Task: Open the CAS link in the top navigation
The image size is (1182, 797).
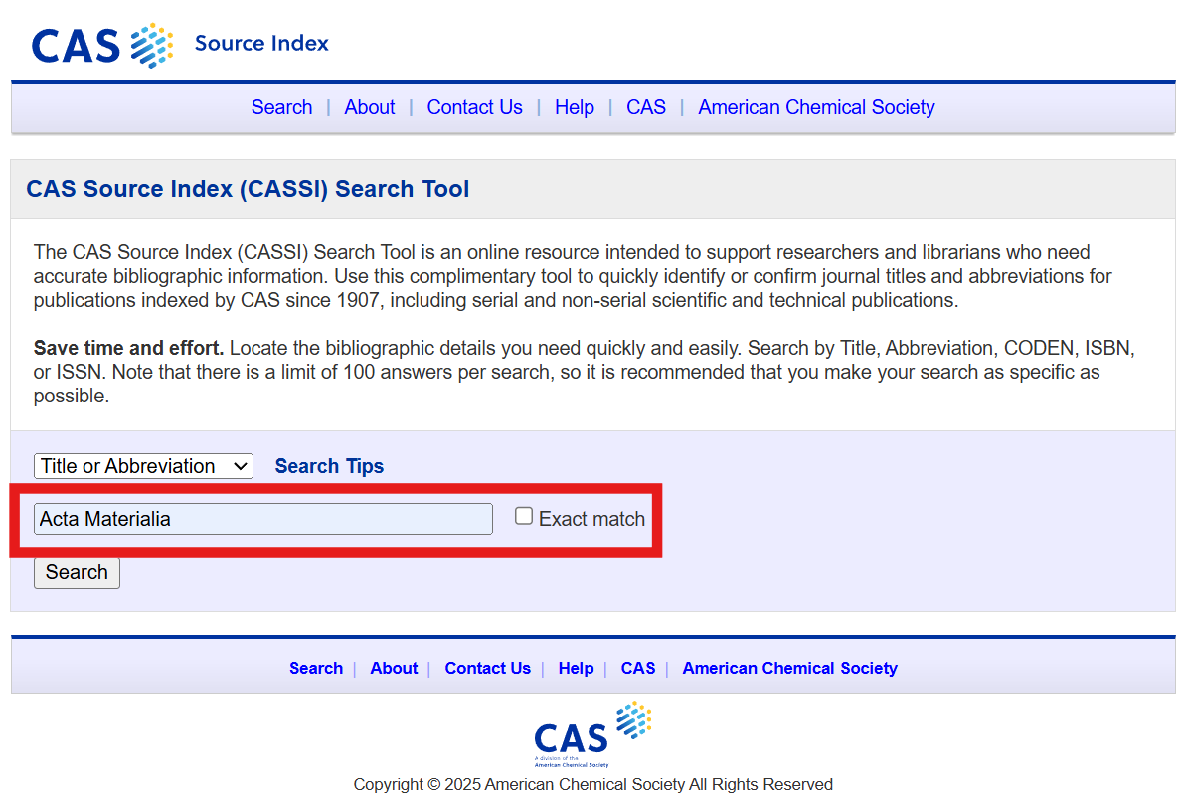Action: (646, 107)
